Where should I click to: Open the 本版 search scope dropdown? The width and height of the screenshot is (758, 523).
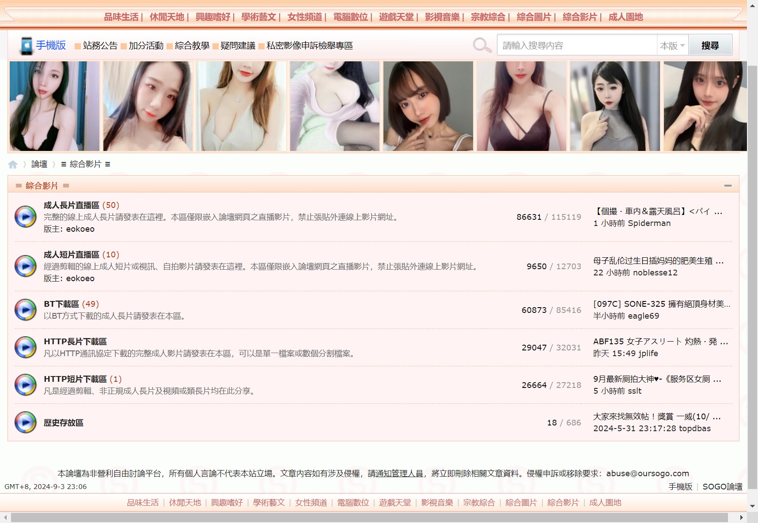pyautogui.click(x=672, y=45)
